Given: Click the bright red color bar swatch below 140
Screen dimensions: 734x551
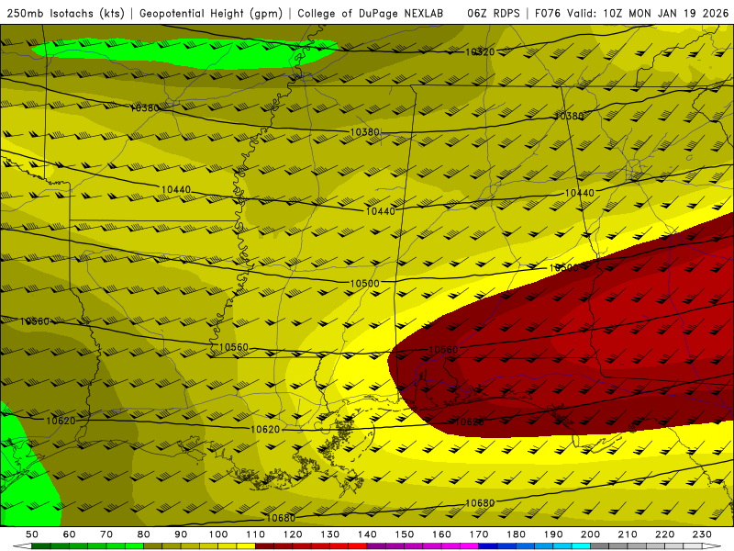Looking at the screenshot, I should [x=358, y=546].
